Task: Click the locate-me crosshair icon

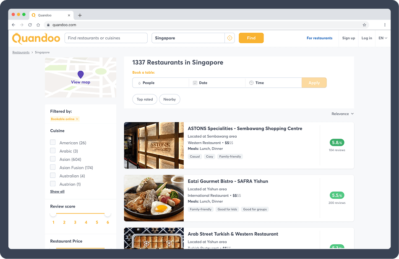Action: click(229, 38)
